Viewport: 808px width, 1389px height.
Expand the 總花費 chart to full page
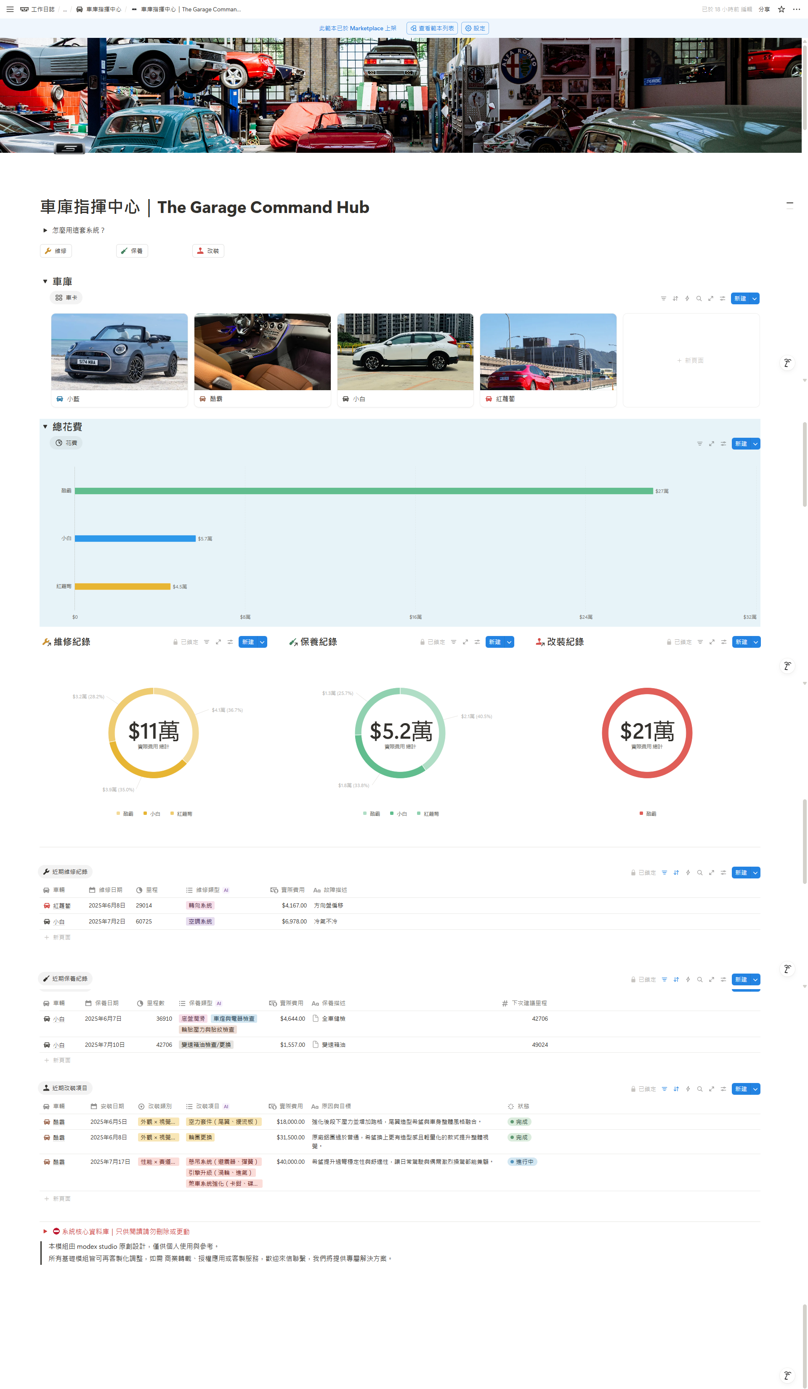[x=712, y=444]
